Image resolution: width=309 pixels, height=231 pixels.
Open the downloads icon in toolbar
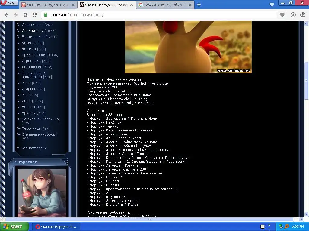[x=293, y=15]
